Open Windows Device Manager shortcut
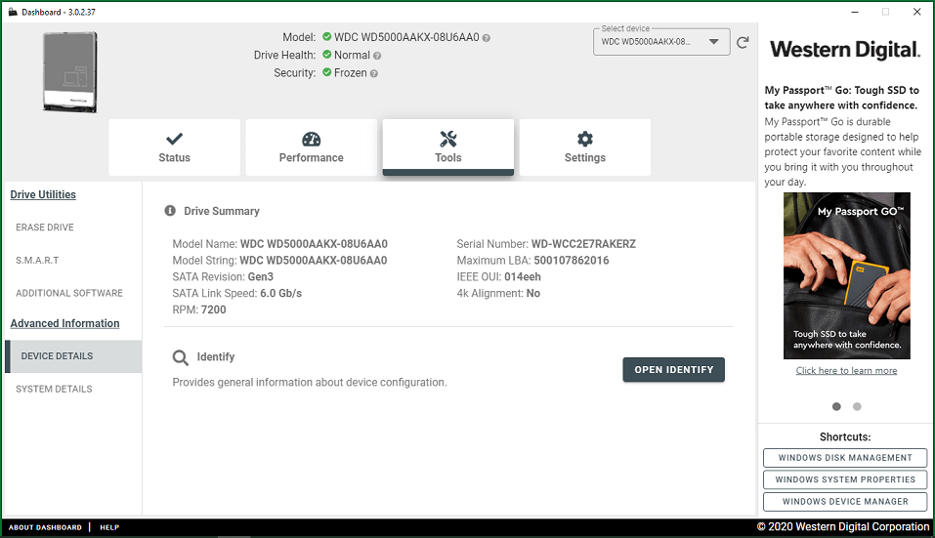 click(x=845, y=502)
